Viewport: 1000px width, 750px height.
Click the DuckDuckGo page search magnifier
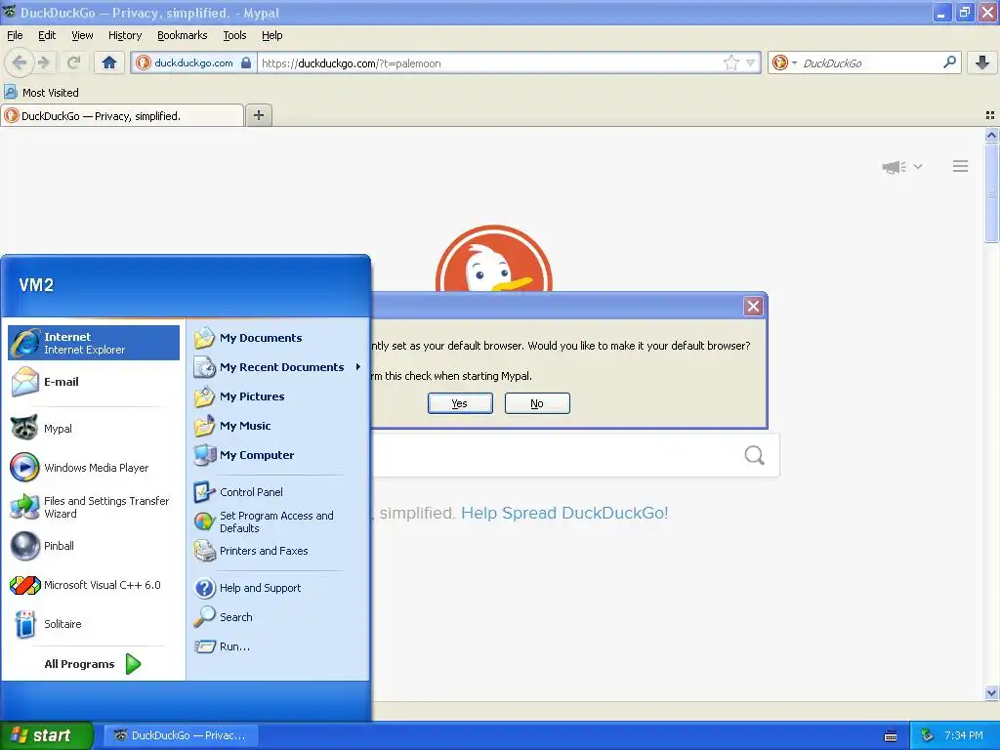(754, 455)
